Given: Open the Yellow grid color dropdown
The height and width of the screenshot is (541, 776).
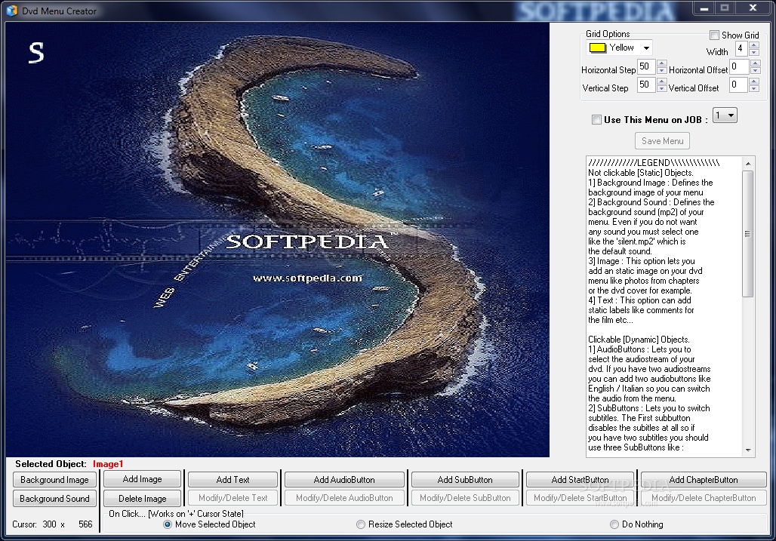Looking at the screenshot, I should 646,48.
